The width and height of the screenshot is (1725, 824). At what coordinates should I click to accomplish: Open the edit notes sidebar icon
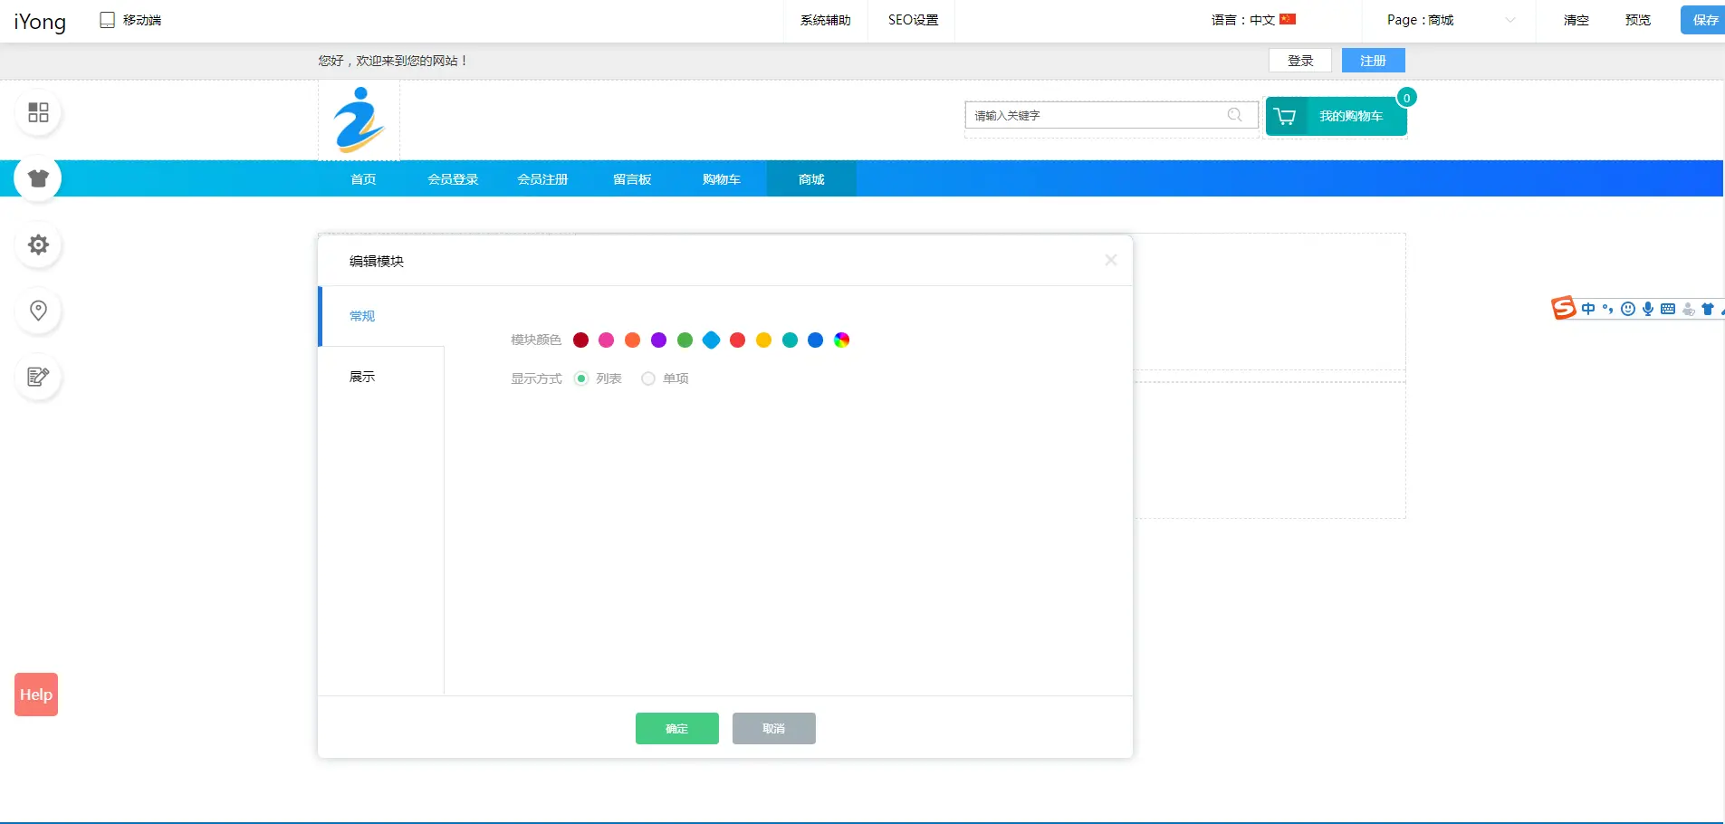click(38, 377)
